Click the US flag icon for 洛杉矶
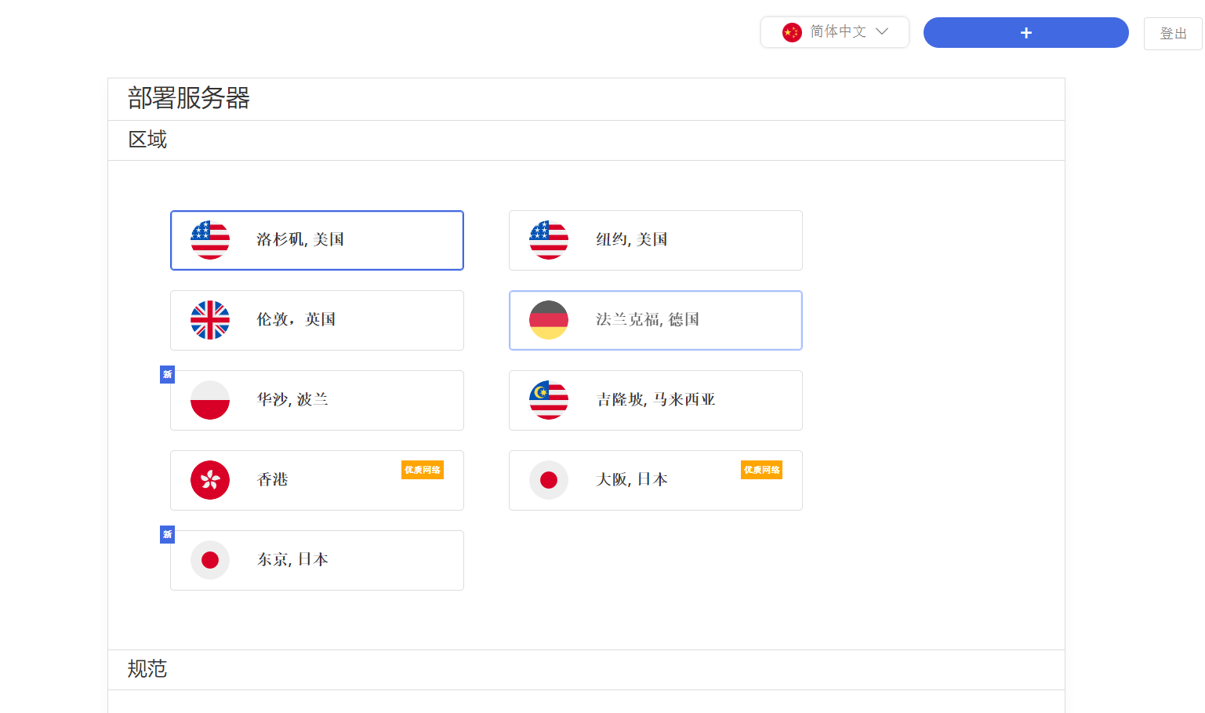Viewport: 1205px width, 713px height. (210, 240)
